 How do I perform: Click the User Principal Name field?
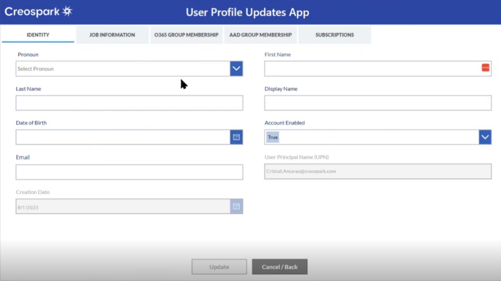(378, 171)
